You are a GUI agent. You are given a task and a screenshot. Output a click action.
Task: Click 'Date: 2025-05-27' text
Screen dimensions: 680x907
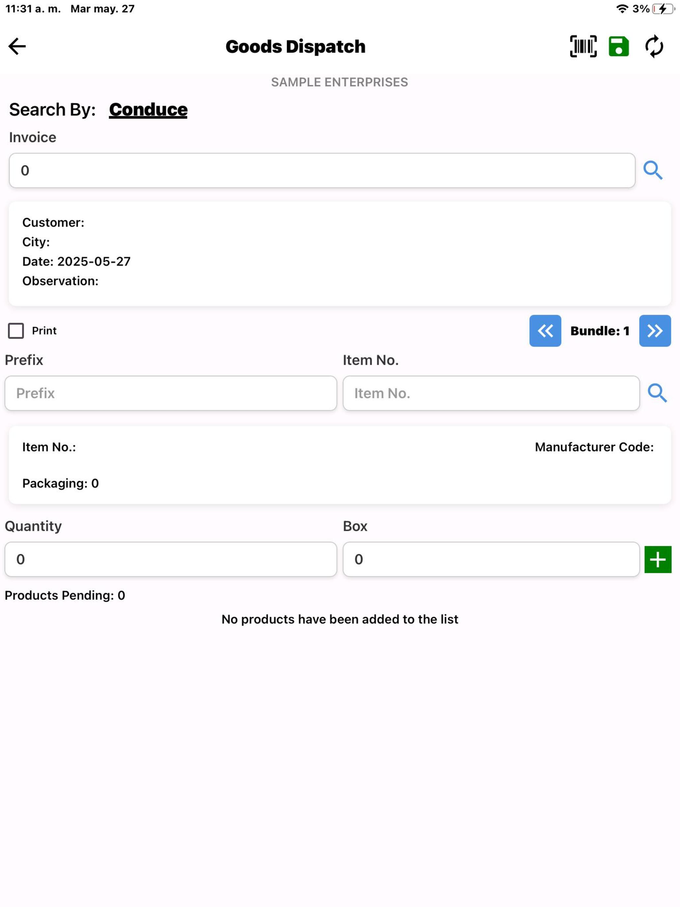(76, 262)
